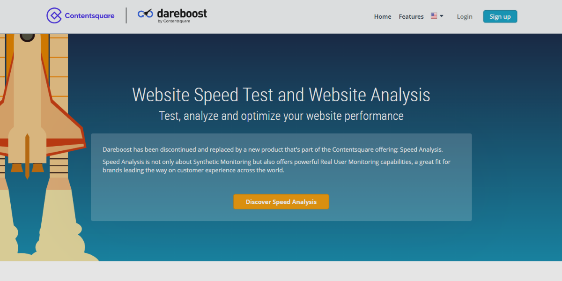Select the American flag language icon
Screen dimensions: 562x281
434,15
